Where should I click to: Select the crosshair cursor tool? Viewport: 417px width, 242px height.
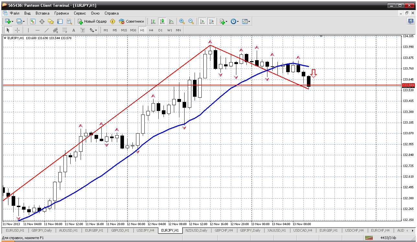click(17, 30)
